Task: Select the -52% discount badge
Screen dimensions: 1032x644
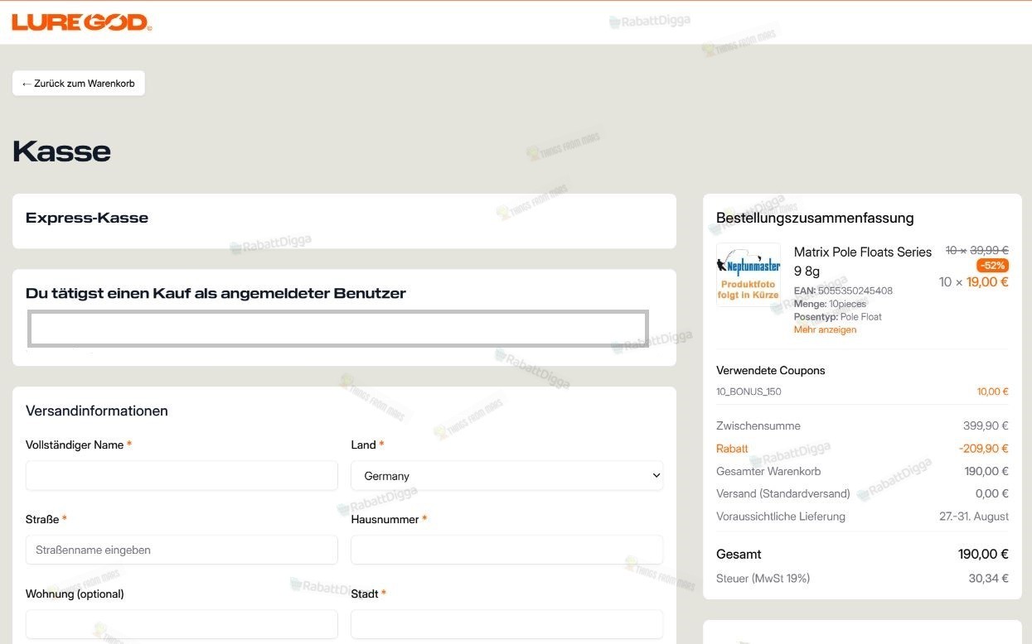Action: [x=992, y=266]
